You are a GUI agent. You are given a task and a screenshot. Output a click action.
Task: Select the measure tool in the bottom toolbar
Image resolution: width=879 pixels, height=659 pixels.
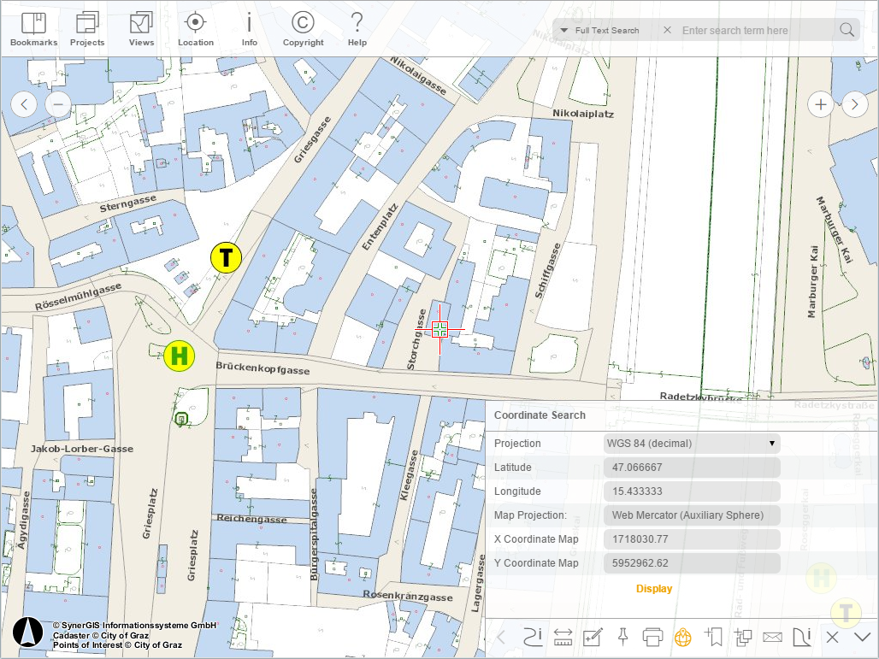563,637
